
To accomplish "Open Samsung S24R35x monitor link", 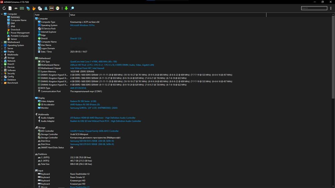I will (x=94, y=108).
